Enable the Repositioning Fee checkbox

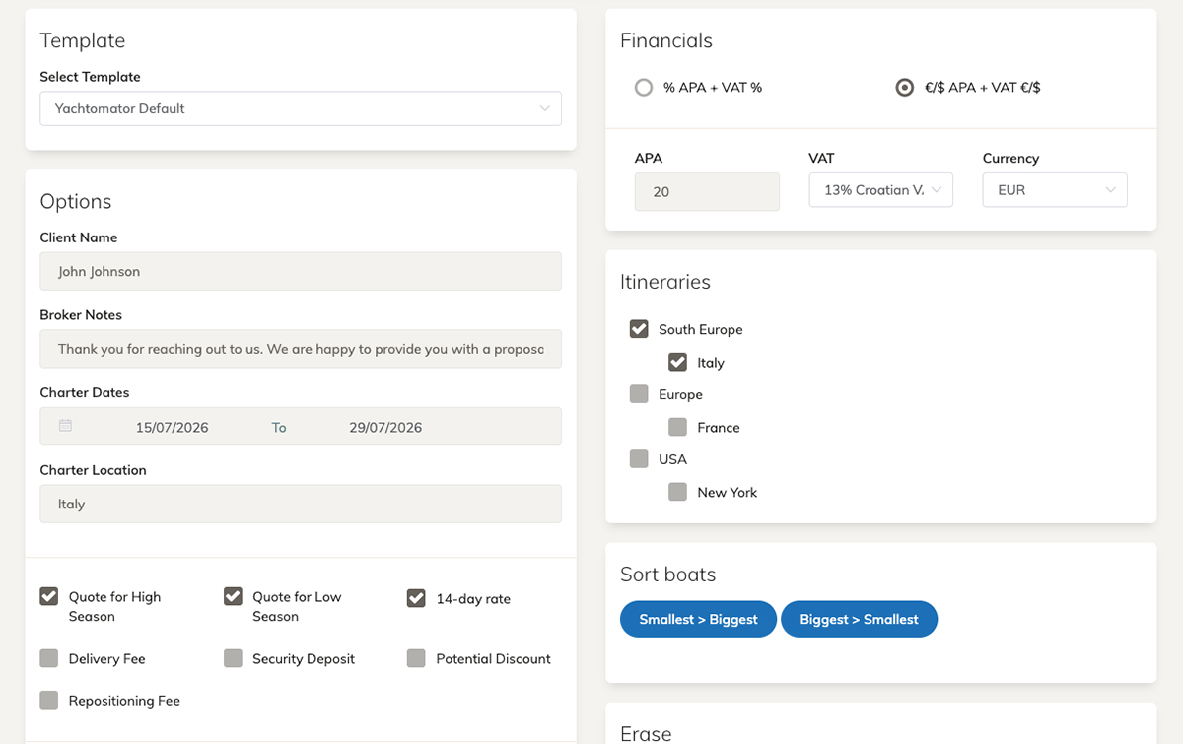click(x=49, y=700)
